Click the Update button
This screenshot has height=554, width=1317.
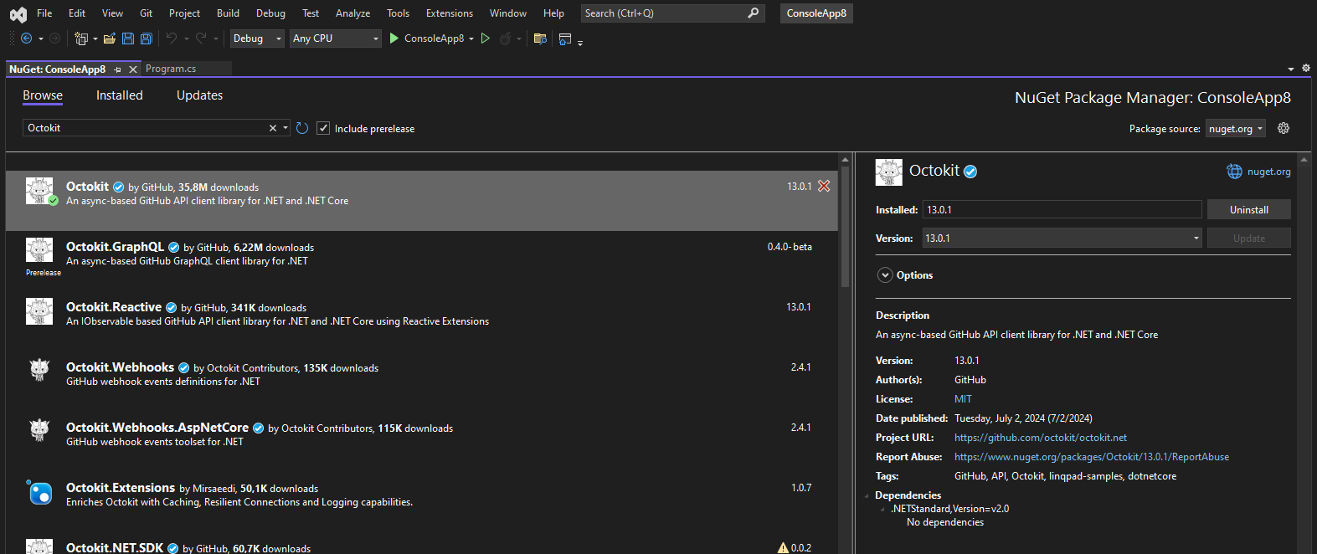tap(1249, 239)
